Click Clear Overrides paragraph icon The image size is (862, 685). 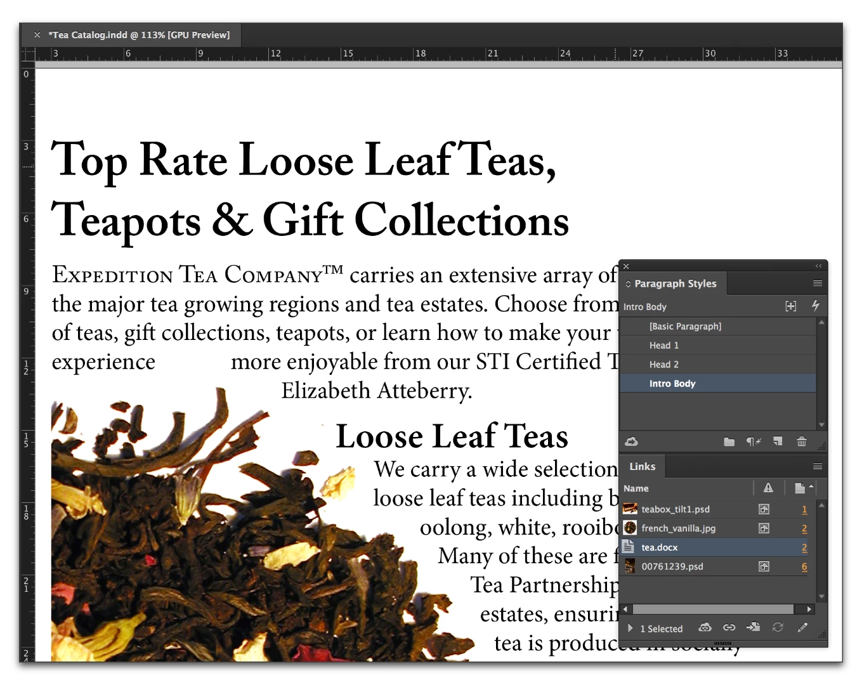coord(753,441)
